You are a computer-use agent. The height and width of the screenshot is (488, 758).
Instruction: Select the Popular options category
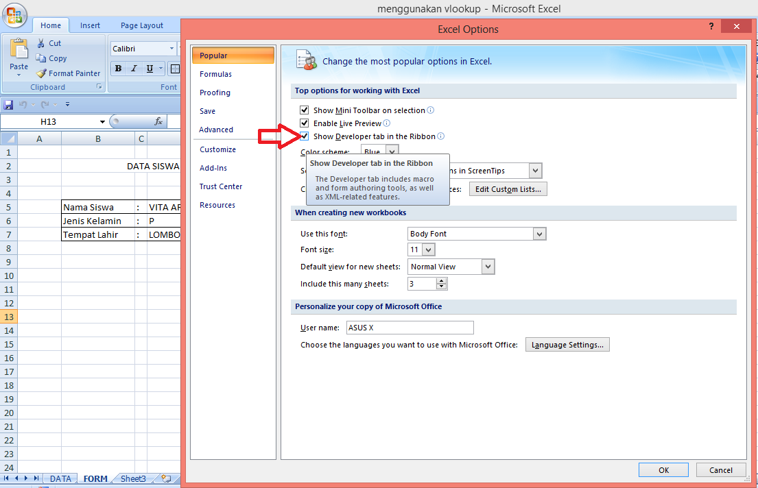(233, 56)
